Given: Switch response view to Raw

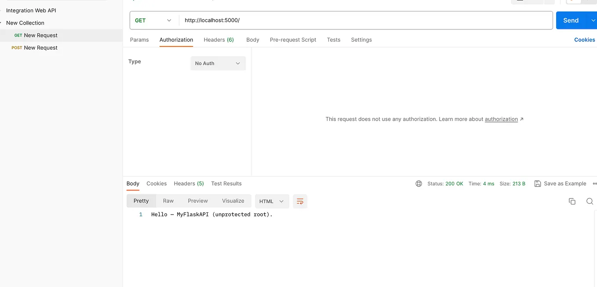Looking at the screenshot, I should coord(168,201).
